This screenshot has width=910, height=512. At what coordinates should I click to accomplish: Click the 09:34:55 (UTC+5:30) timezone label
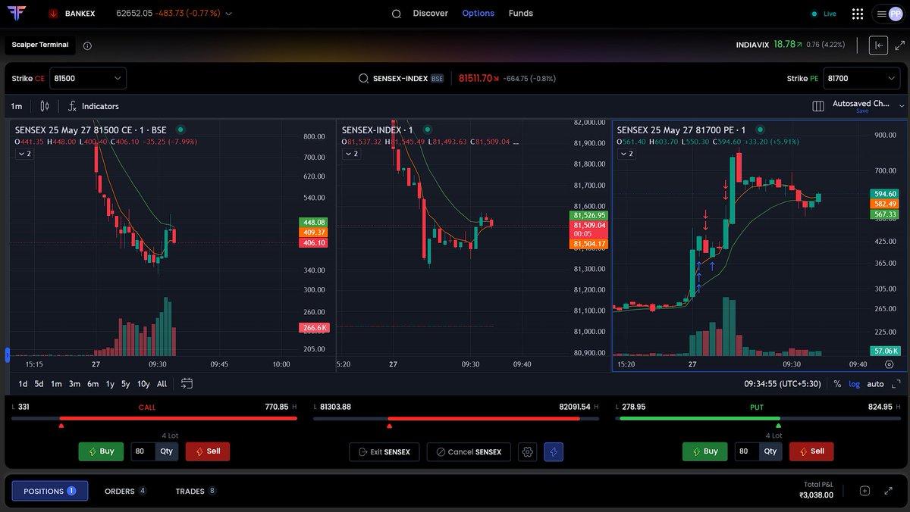[x=783, y=384]
